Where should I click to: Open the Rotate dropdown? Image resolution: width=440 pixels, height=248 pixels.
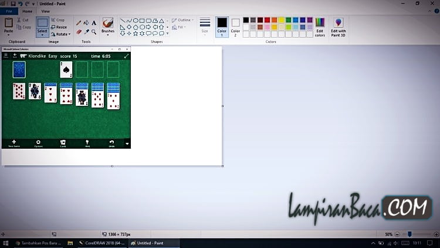tap(60, 34)
